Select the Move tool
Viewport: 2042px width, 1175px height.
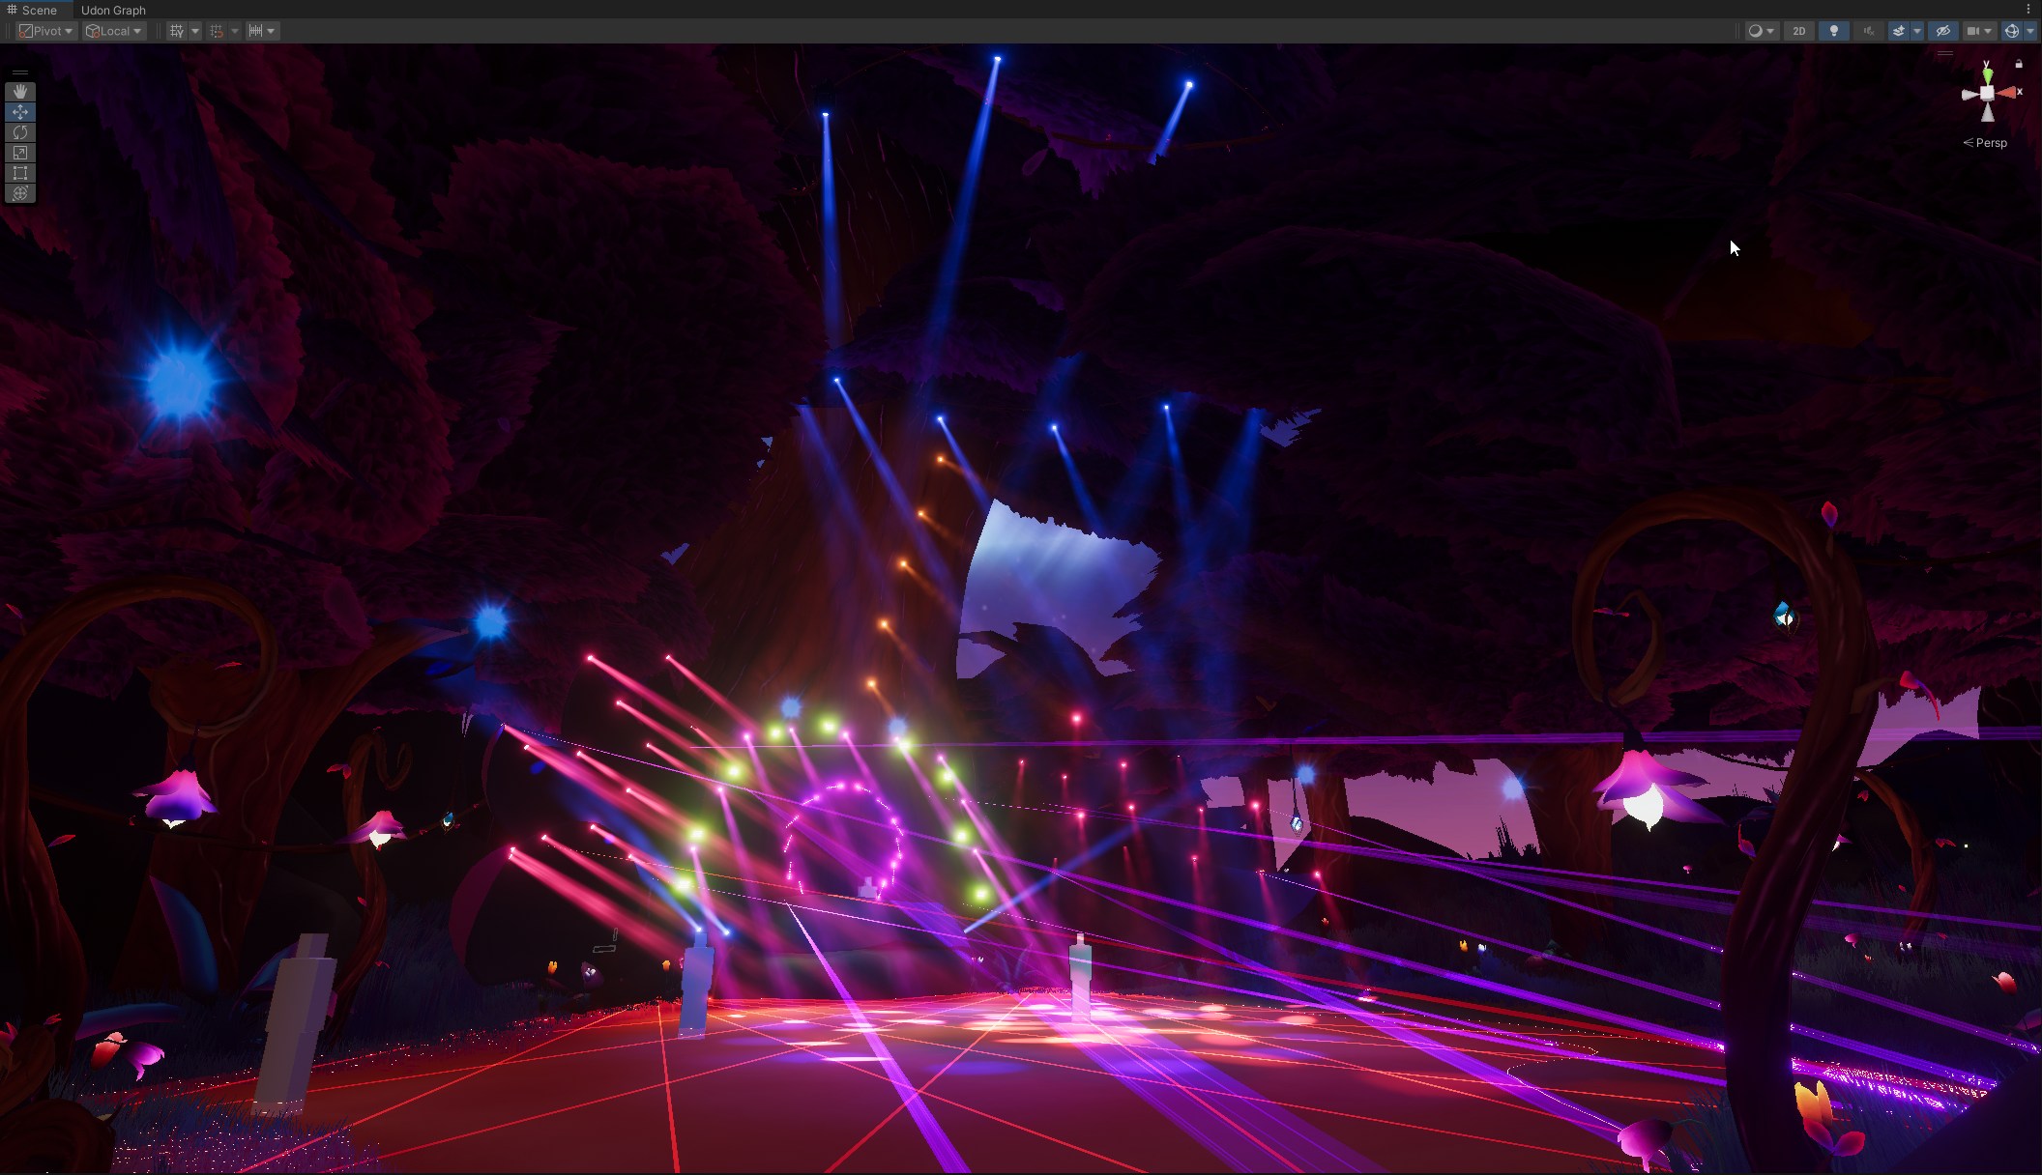20,112
